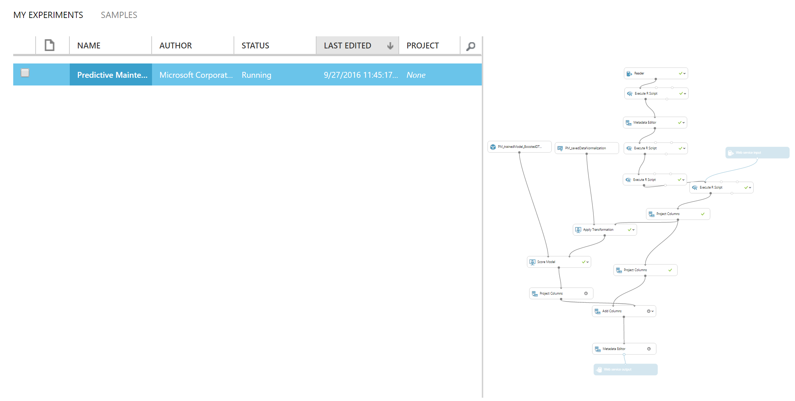
Task: Select Project Columns node above Add Columns
Action: (x=645, y=270)
